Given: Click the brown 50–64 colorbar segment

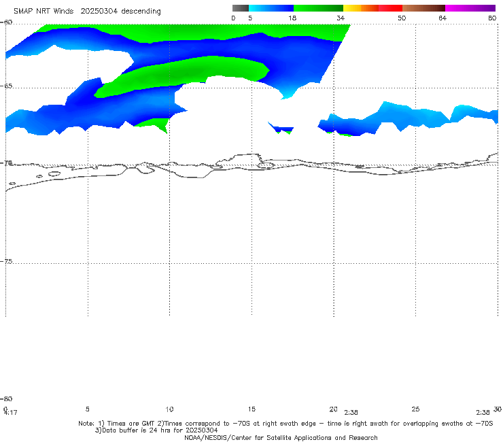Looking at the screenshot, I should click(x=423, y=8).
